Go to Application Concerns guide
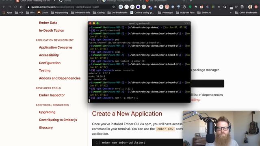This screenshot has height=146, width=260. 56,47
